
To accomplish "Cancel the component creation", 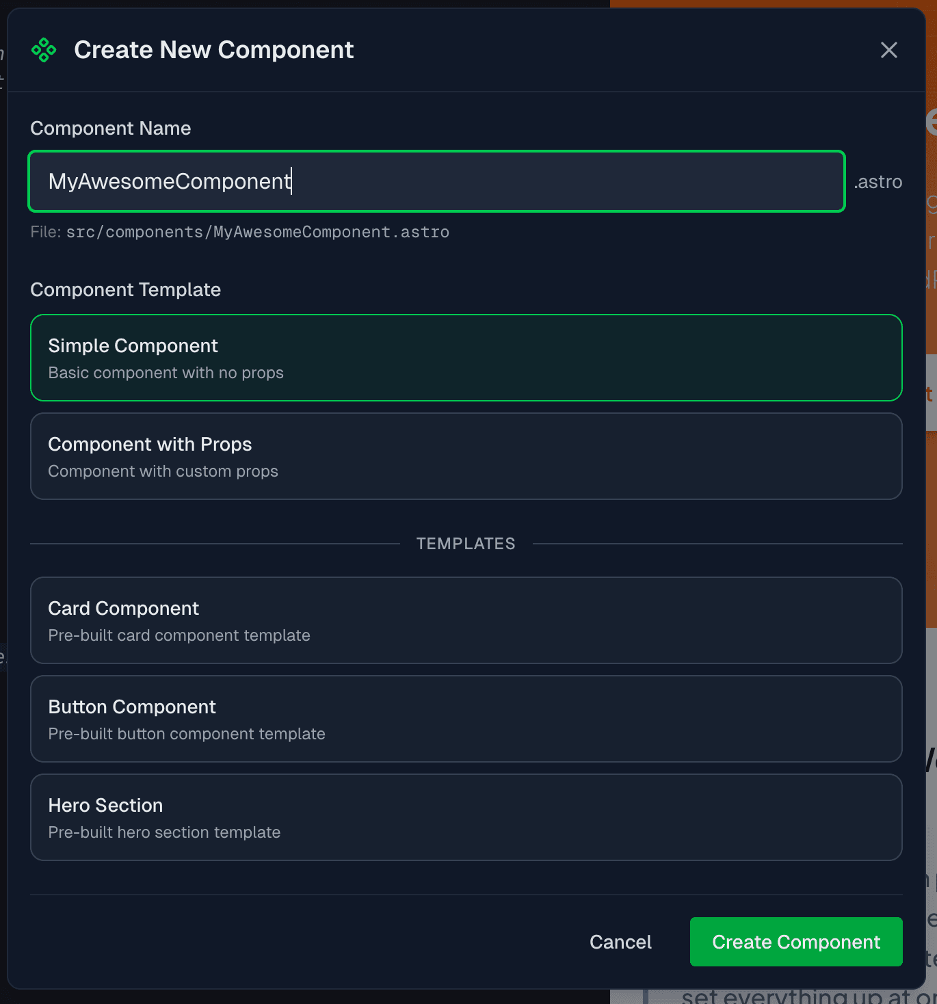I will coord(620,942).
